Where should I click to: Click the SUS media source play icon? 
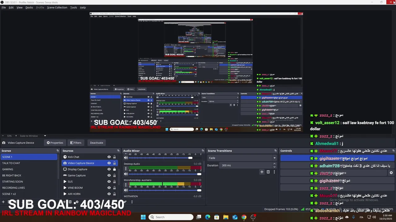pyautogui.click(x=65, y=182)
